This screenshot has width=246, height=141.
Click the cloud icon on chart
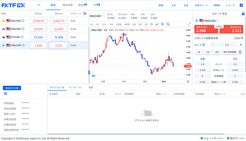pyautogui.click(x=93, y=76)
